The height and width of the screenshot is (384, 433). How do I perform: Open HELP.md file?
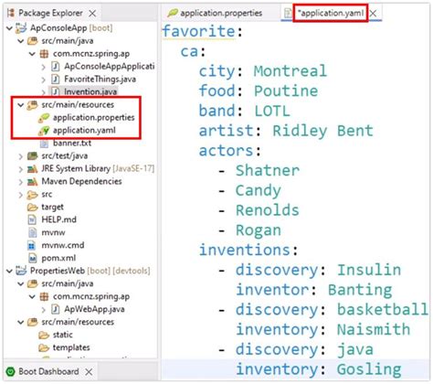click(x=58, y=219)
